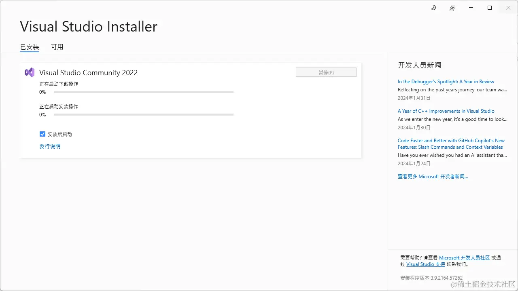Toggle the dark theme moon icon
Screen dimensions: 518x291
tap(433, 8)
